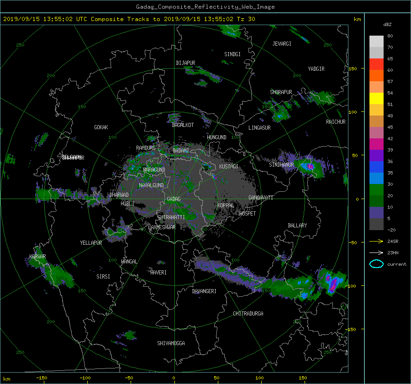411x384 pixels.
Task: Select the green 20 dBZ legend swatch
Action: point(376,190)
